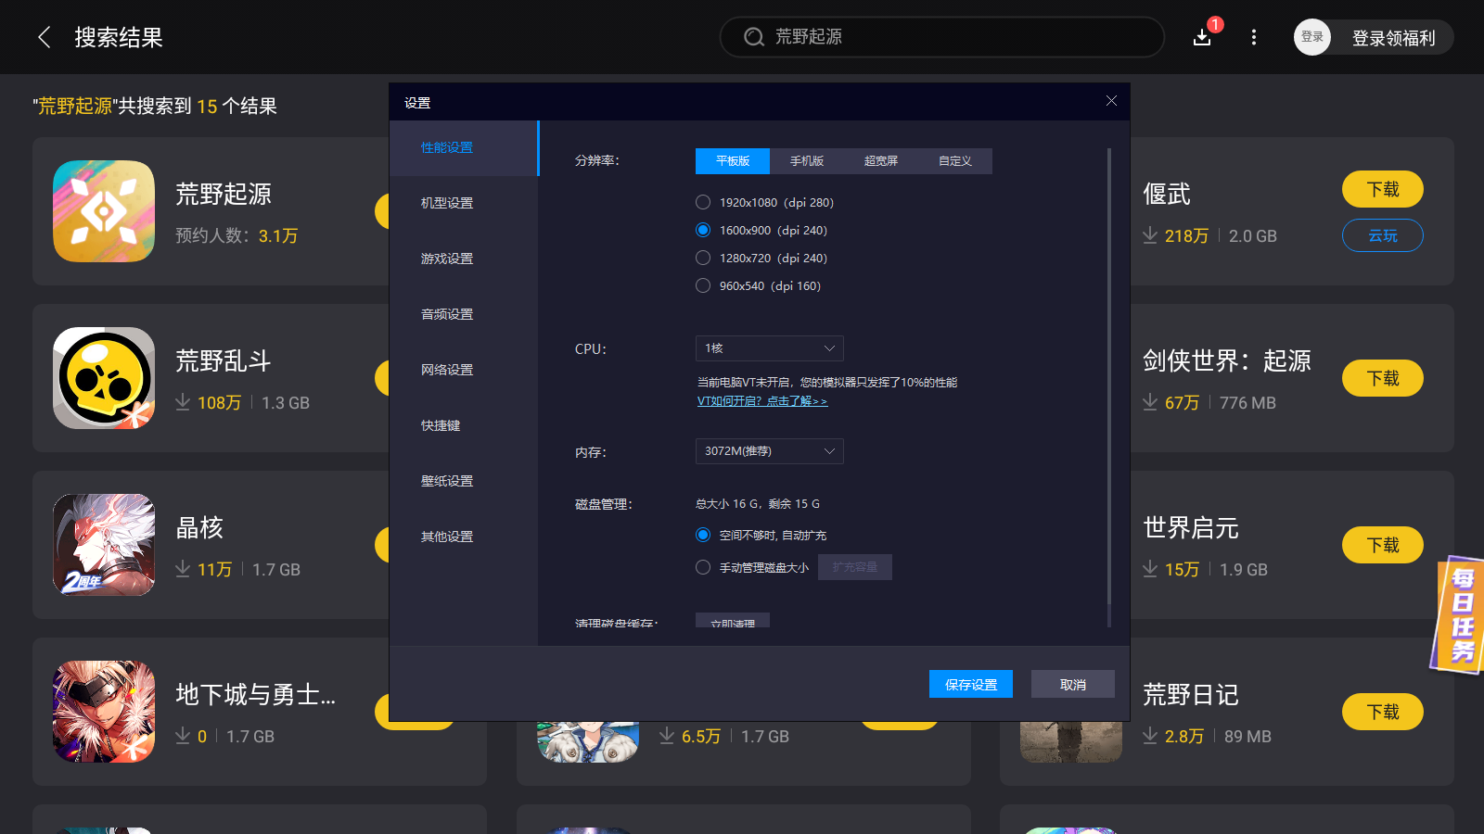Open 机型设置 in the settings sidebar
The width and height of the screenshot is (1484, 834).
464,203
